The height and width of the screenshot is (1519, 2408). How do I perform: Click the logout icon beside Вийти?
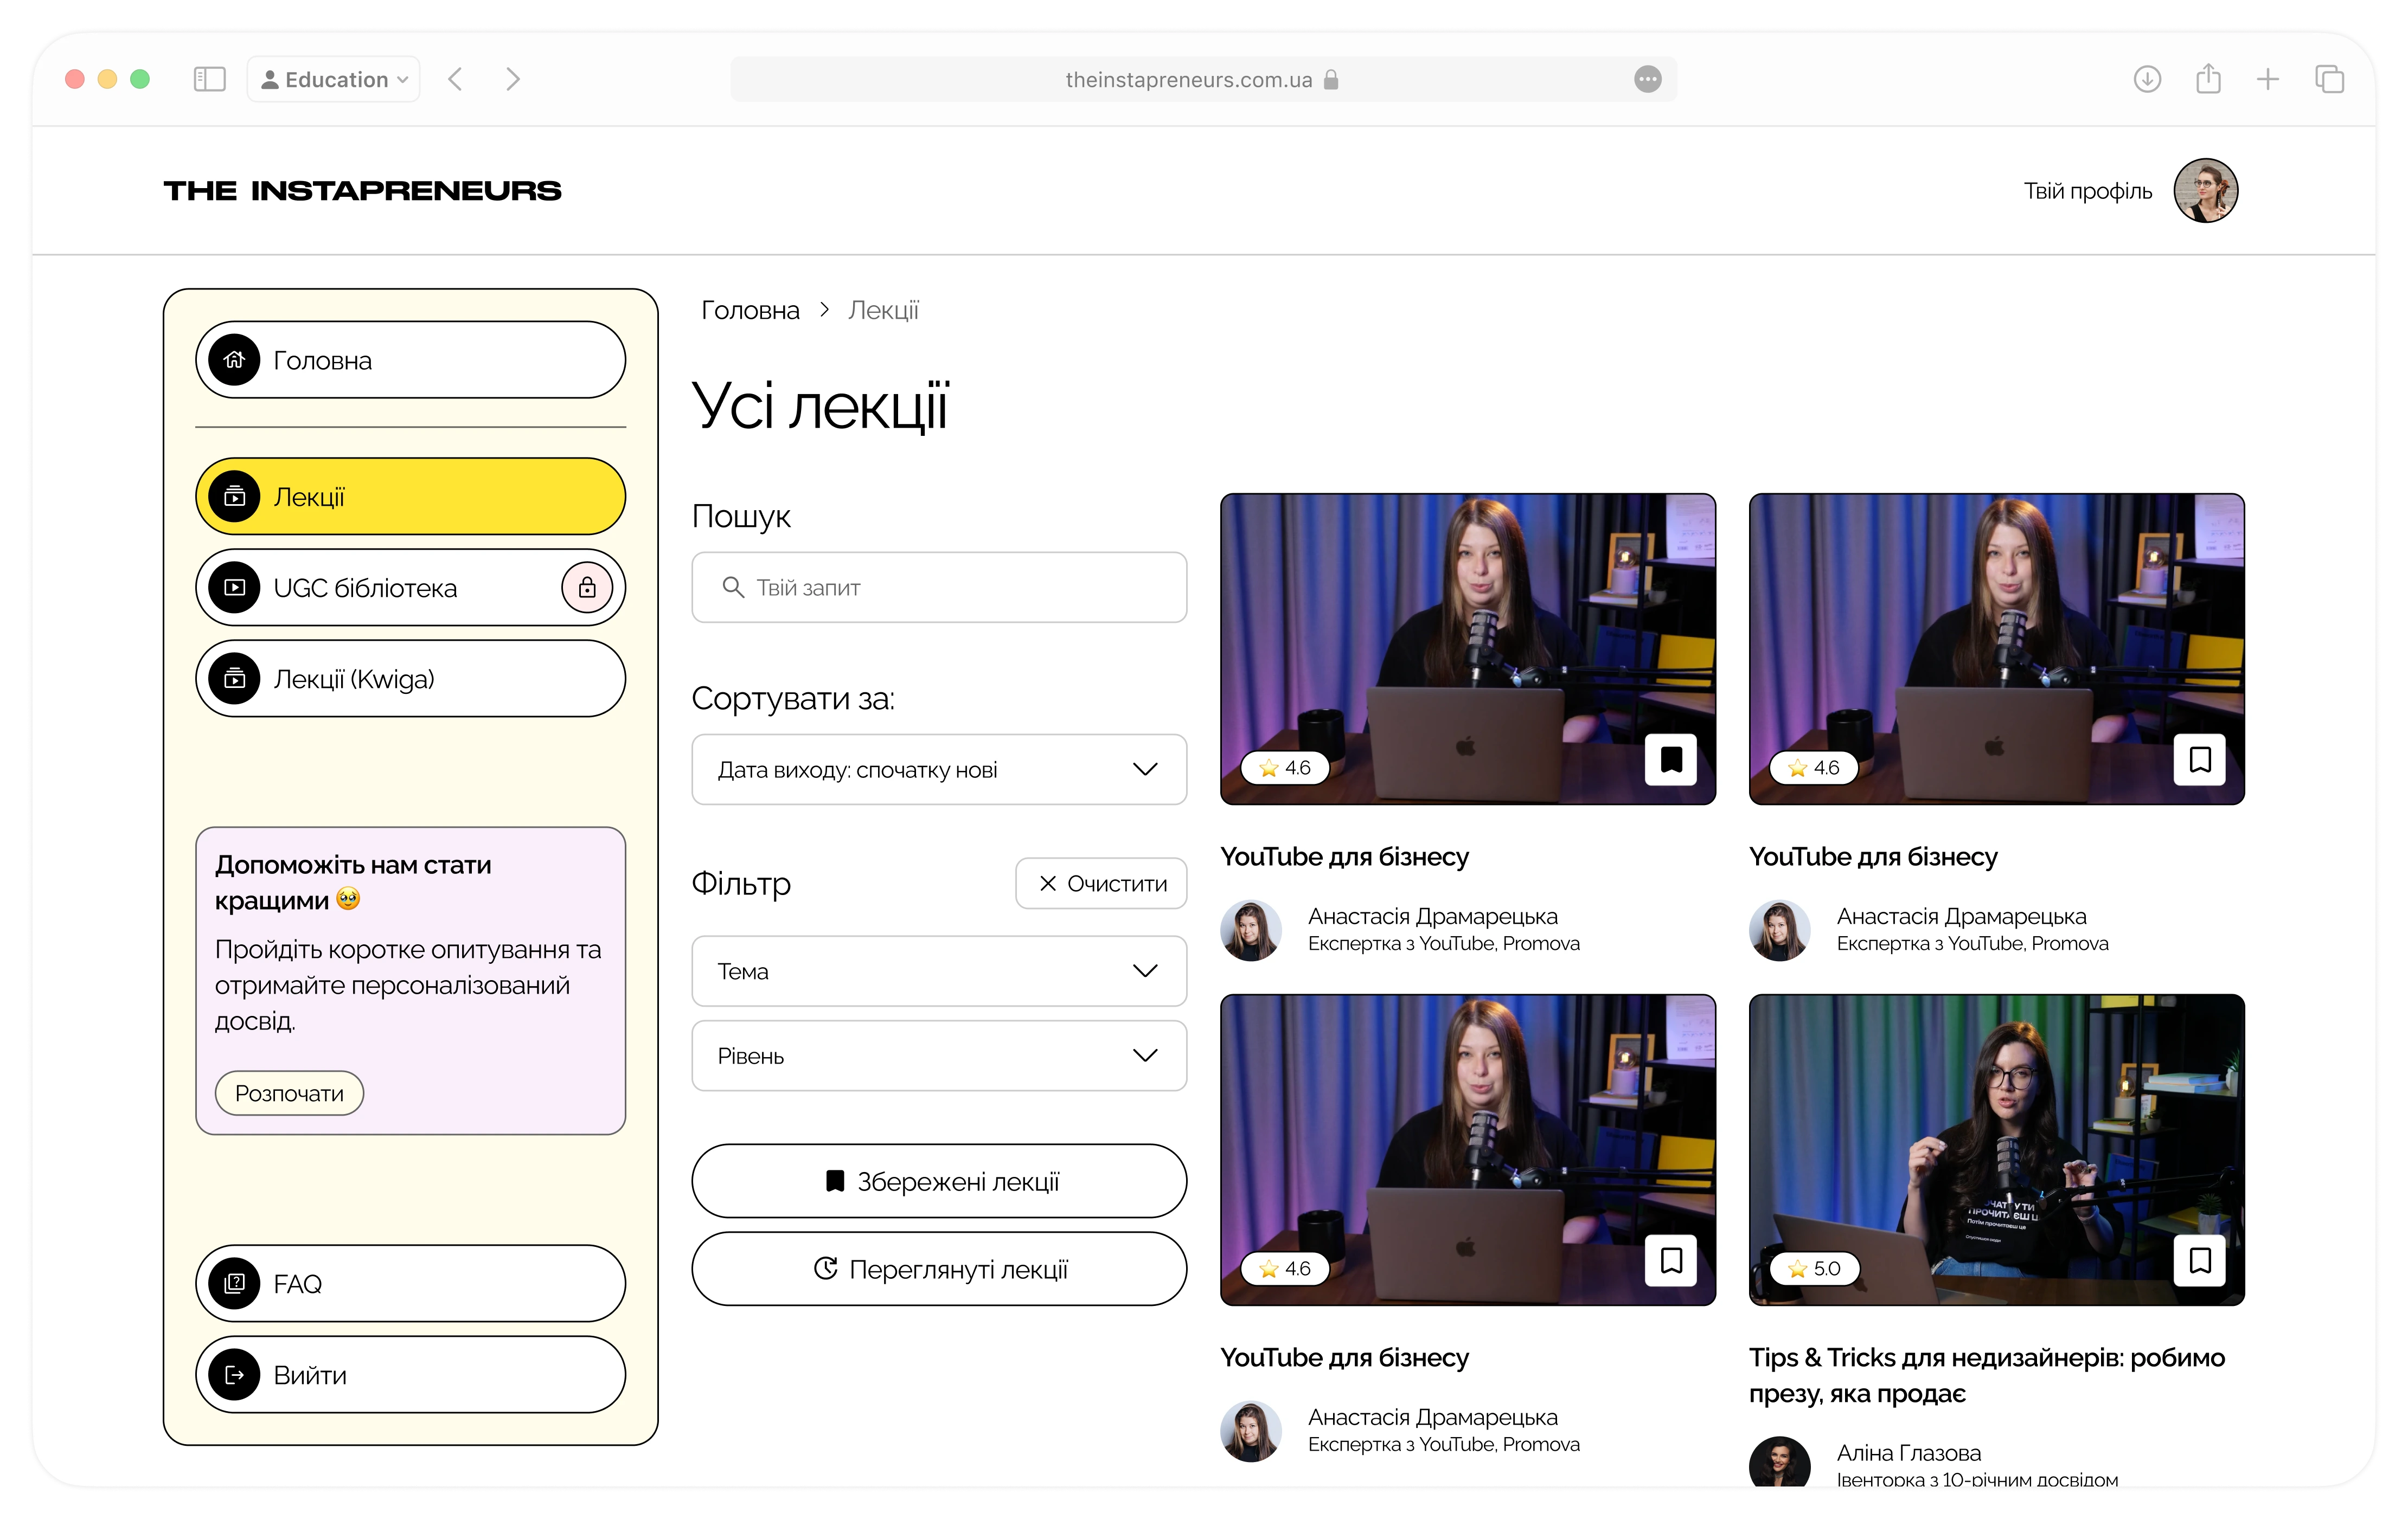(234, 1375)
